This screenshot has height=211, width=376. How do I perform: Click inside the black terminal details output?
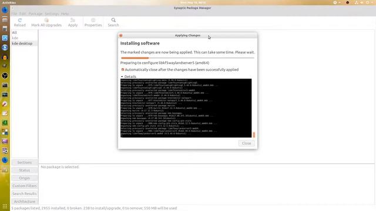click(186, 108)
